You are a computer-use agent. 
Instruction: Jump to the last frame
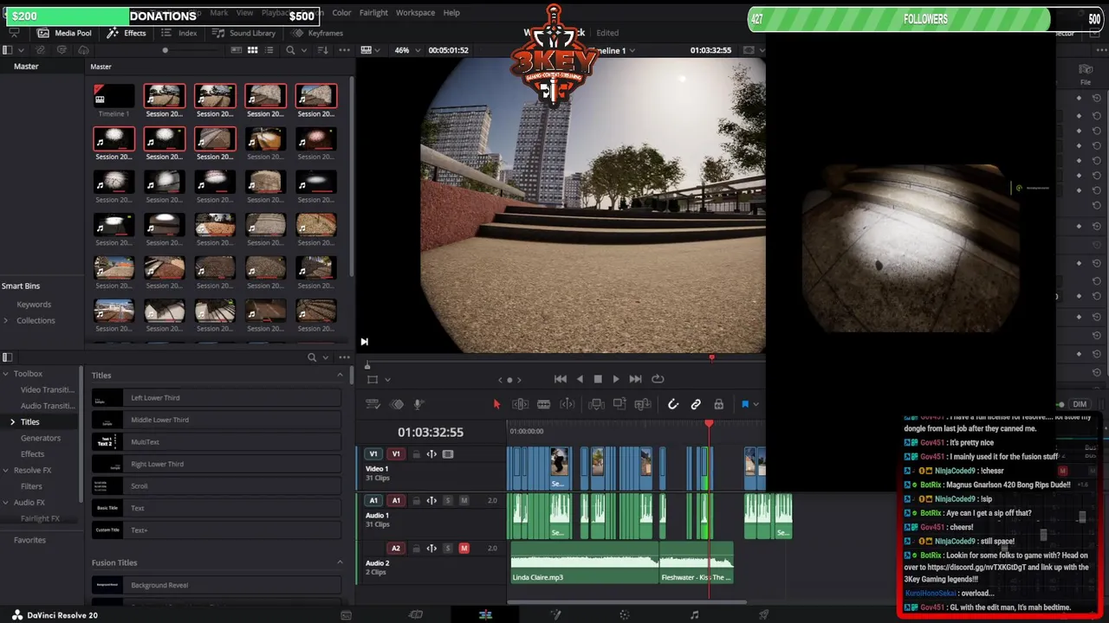point(635,379)
